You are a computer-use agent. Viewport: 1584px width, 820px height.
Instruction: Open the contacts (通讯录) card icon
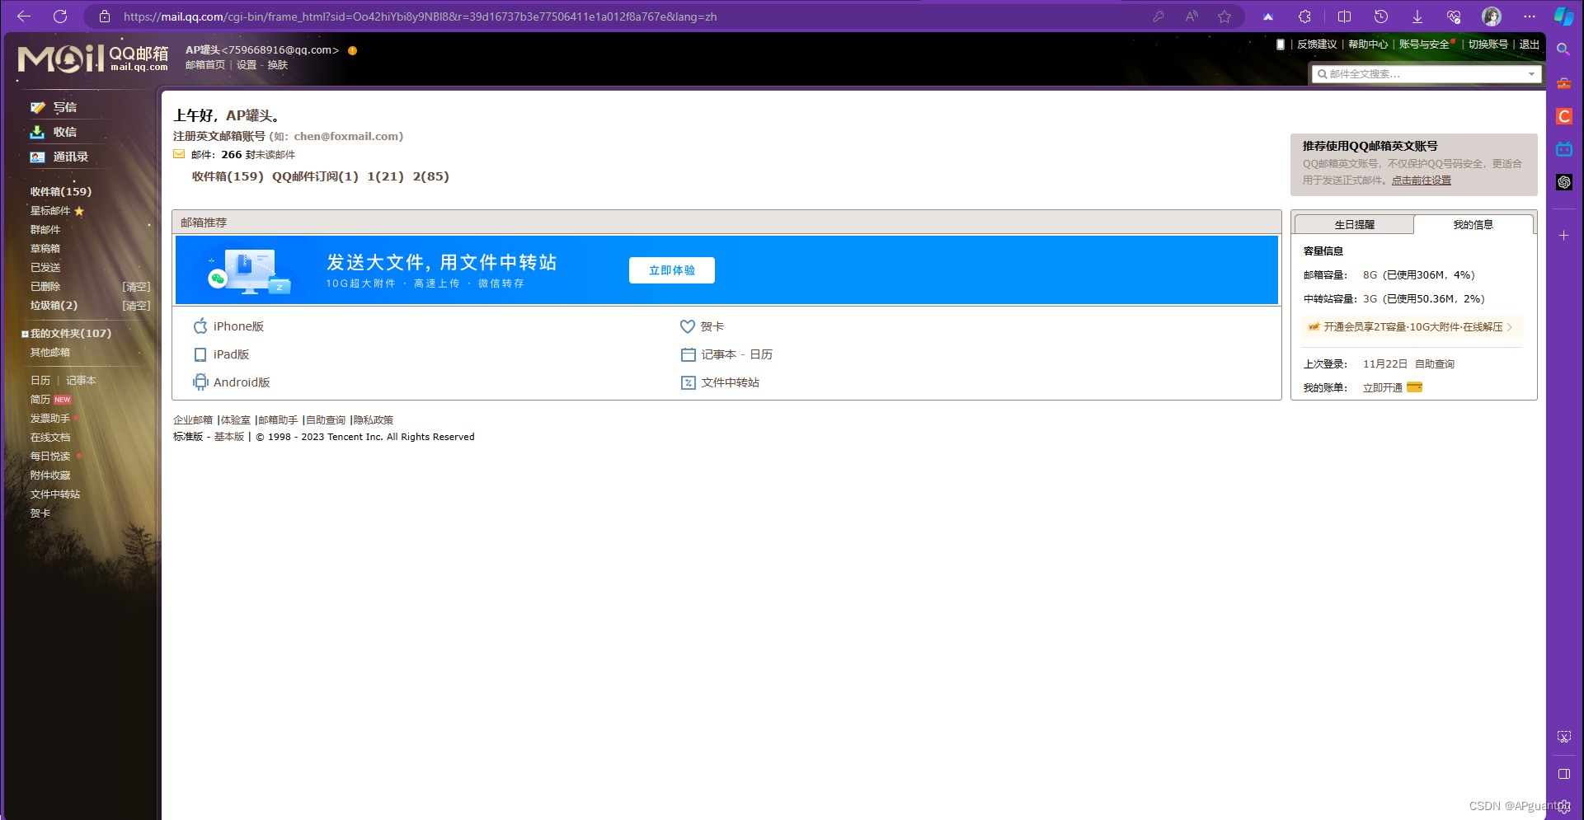point(37,157)
